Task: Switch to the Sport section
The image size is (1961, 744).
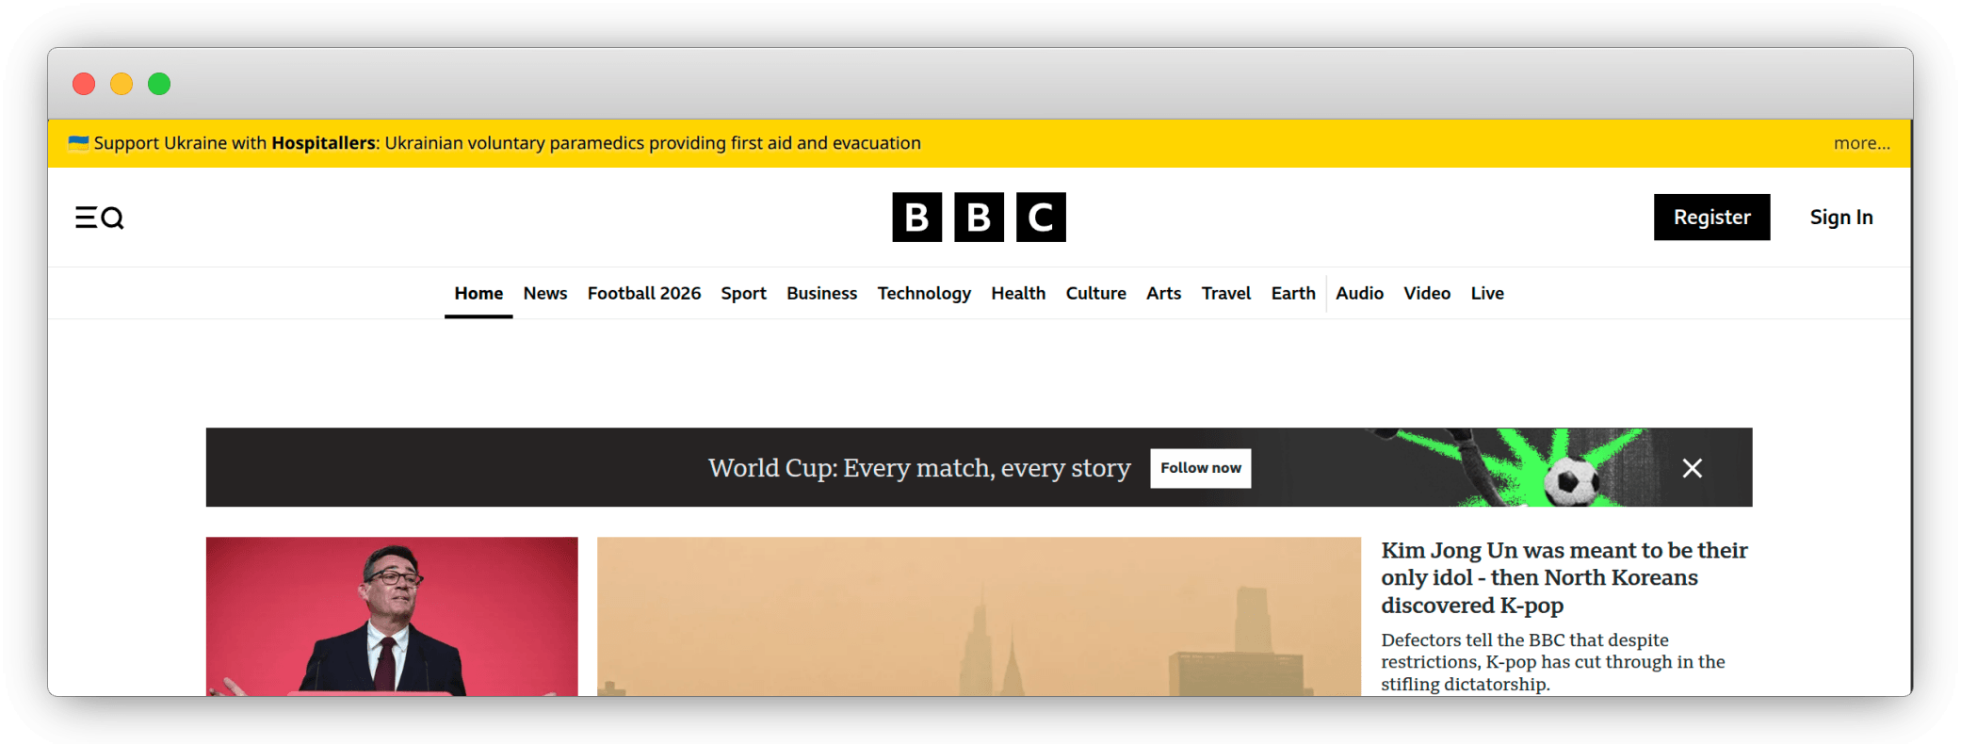Action: pos(743,293)
